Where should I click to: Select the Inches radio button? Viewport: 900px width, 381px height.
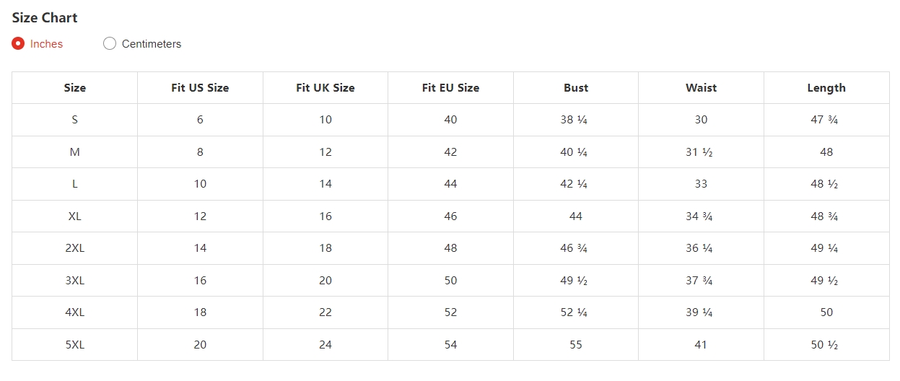(x=18, y=43)
